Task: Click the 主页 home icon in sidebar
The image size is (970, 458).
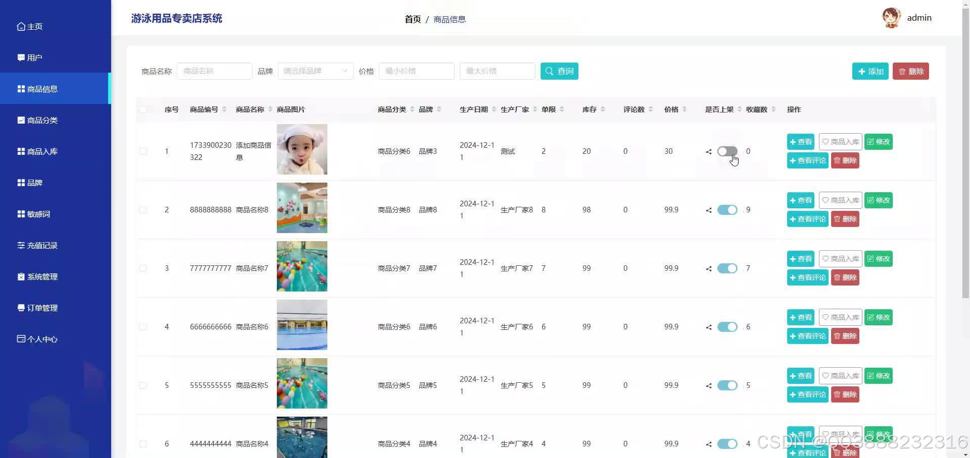Action: (x=21, y=26)
